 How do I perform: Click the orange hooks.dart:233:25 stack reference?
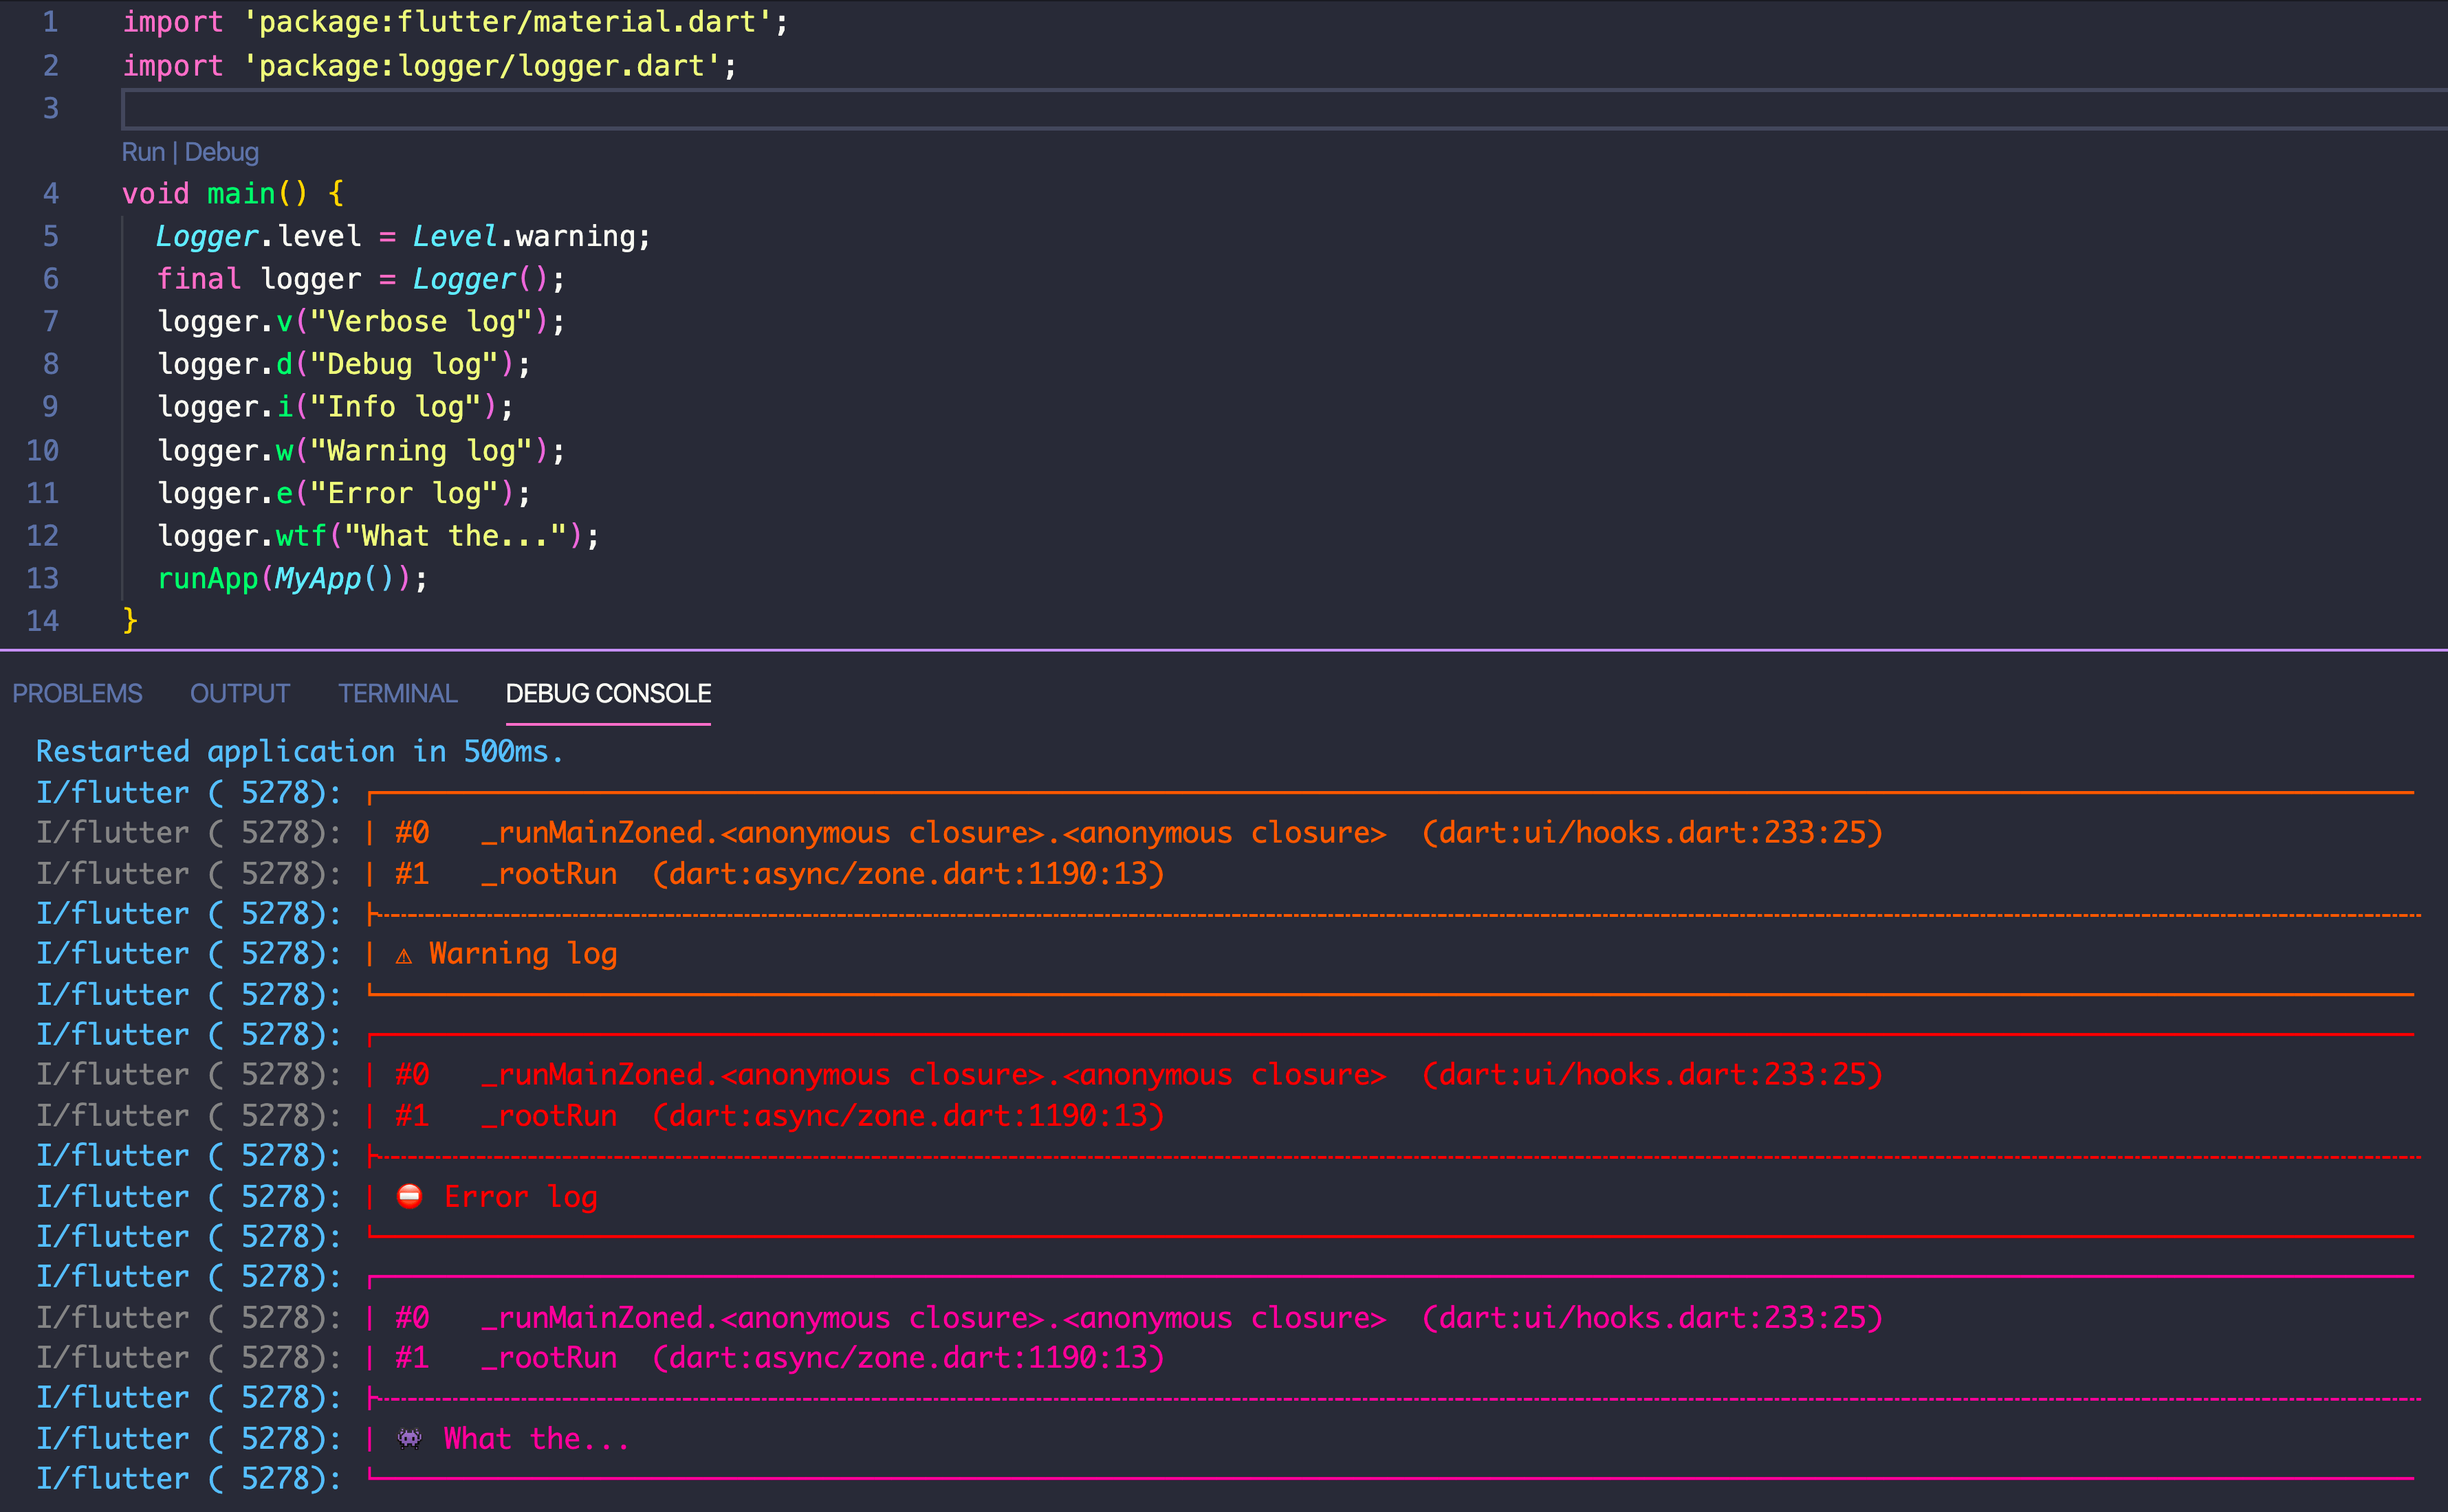coord(1652,833)
